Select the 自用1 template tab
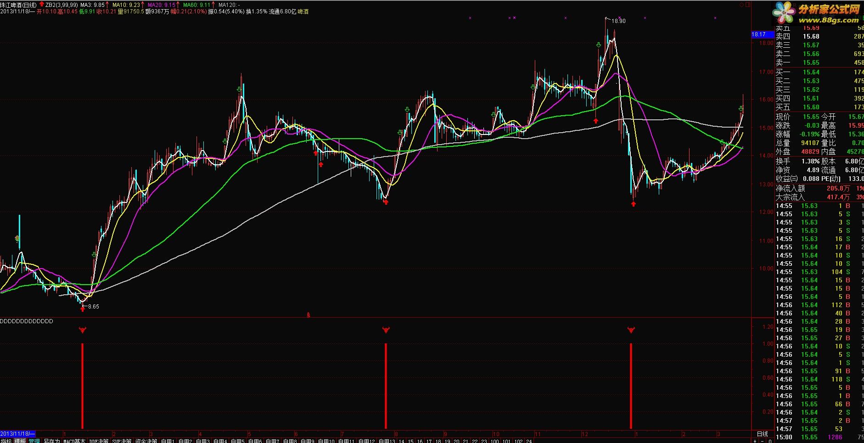This screenshot has height=443, width=864. [x=168, y=441]
